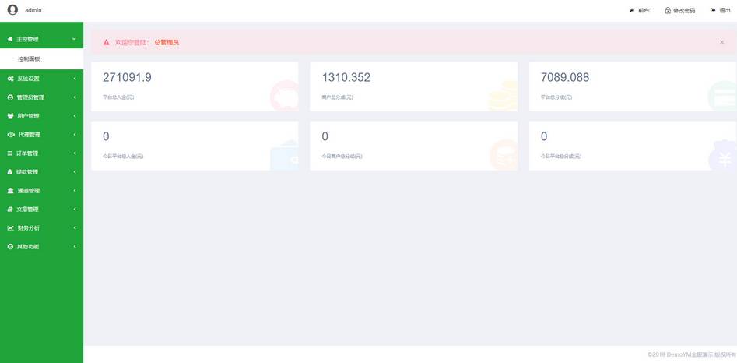Open the 文章管理 menu item
The height and width of the screenshot is (363, 737).
coord(42,210)
